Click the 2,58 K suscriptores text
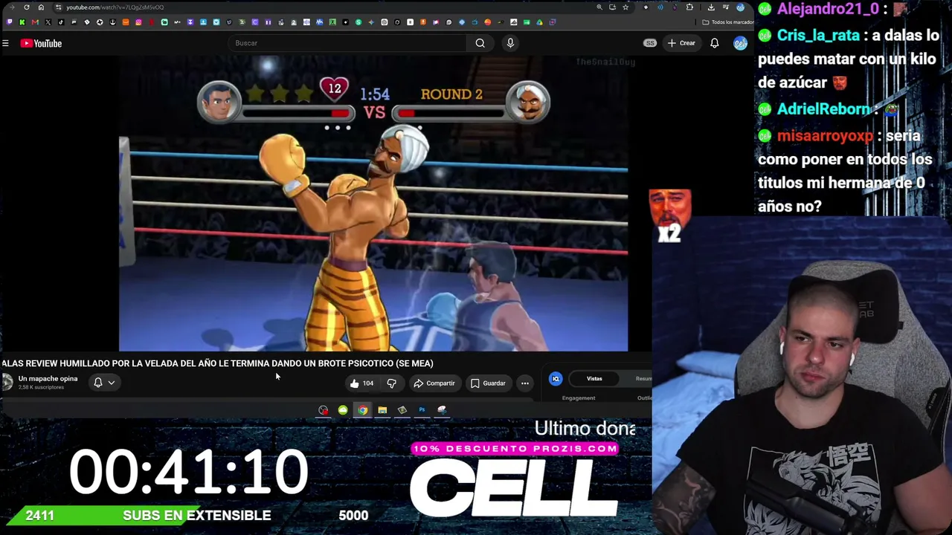Image resolution: width=952 pixels, height=535 pixels. [41, 388]
